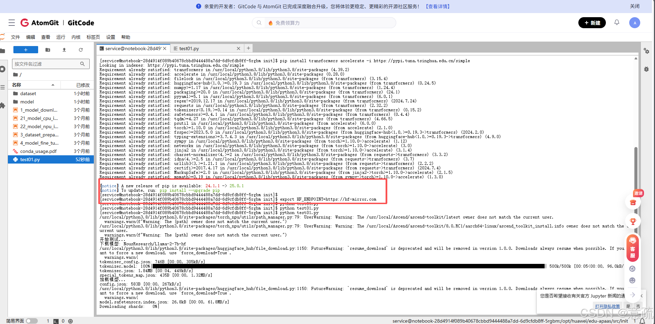Upload files with the upload arrow icon
Screen dimensions: 655x324
[x=64, y=50]
